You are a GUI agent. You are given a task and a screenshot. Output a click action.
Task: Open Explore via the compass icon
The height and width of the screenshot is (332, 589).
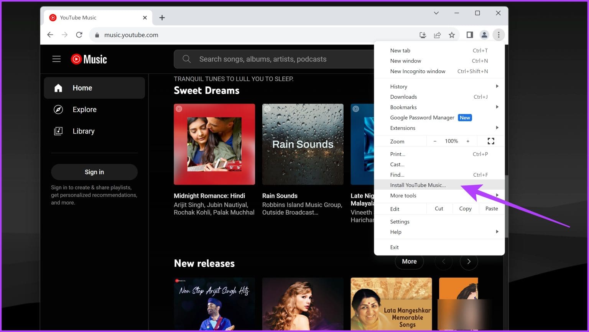pyautogui.click(x=58, y=109)
